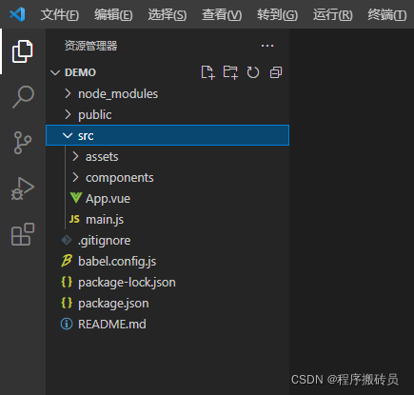Collapse the src folder
414x395 pixels.
click(x=168, y=135)
